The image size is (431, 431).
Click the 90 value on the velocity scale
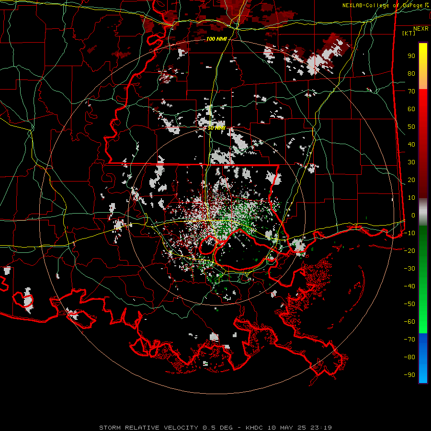411,56
